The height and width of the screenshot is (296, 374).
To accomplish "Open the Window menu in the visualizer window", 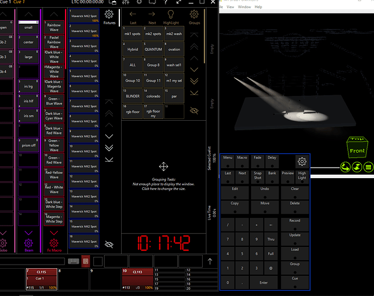I will tap(244, 7).
